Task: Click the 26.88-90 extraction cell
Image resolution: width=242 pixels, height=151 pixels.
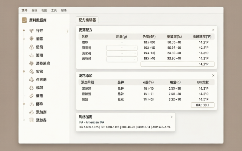Action: pyautogui.click(x=174, y=53)
